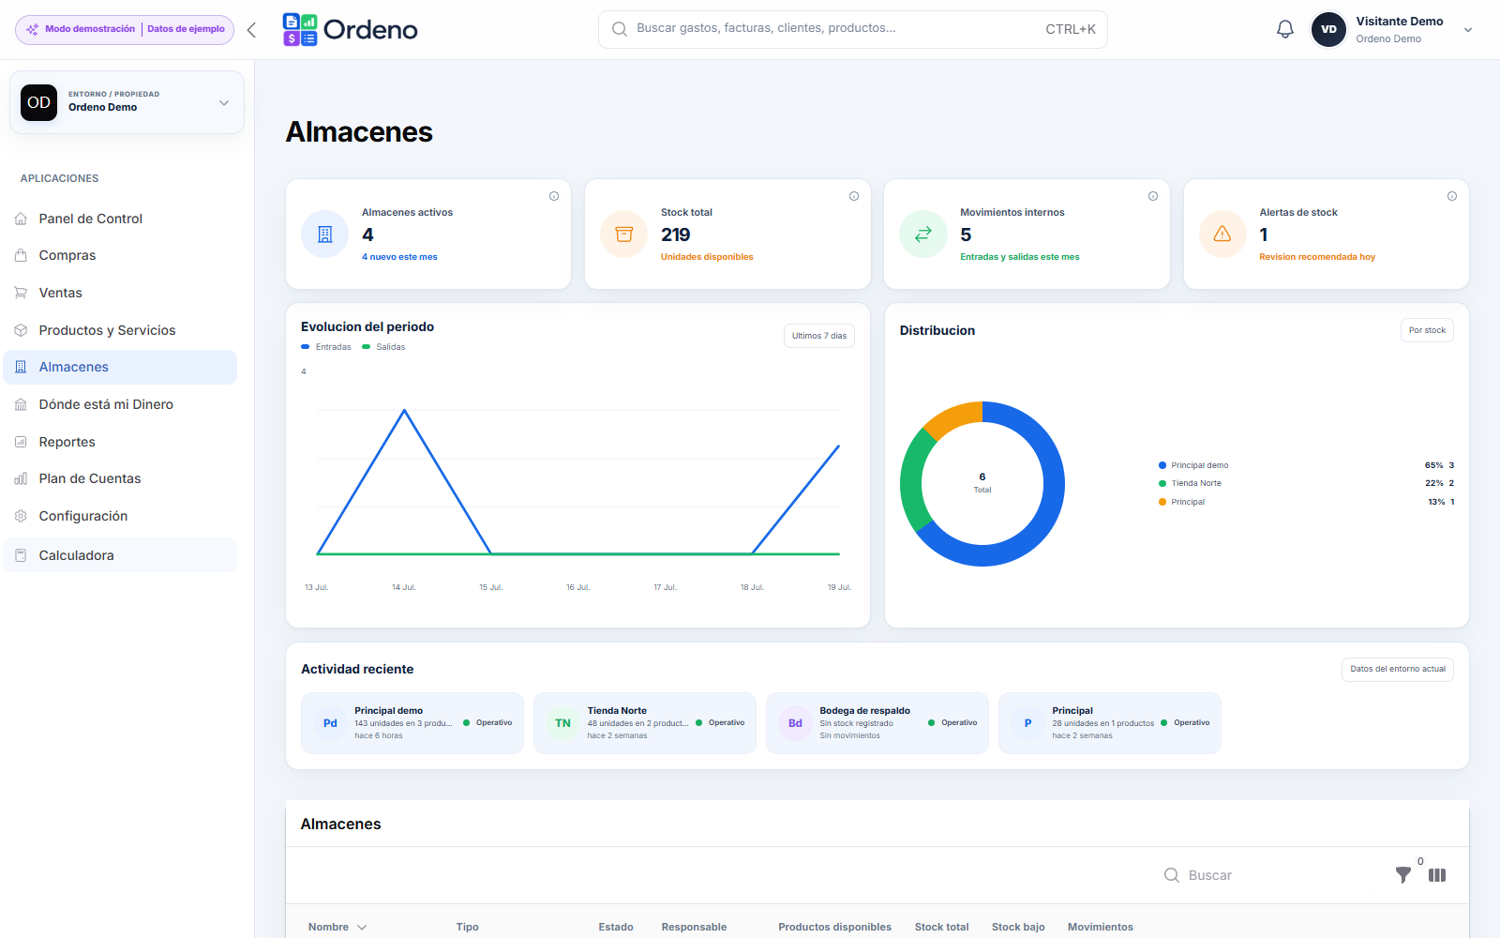Click the blue Principal demo legend dot

tap(1162, 465)
